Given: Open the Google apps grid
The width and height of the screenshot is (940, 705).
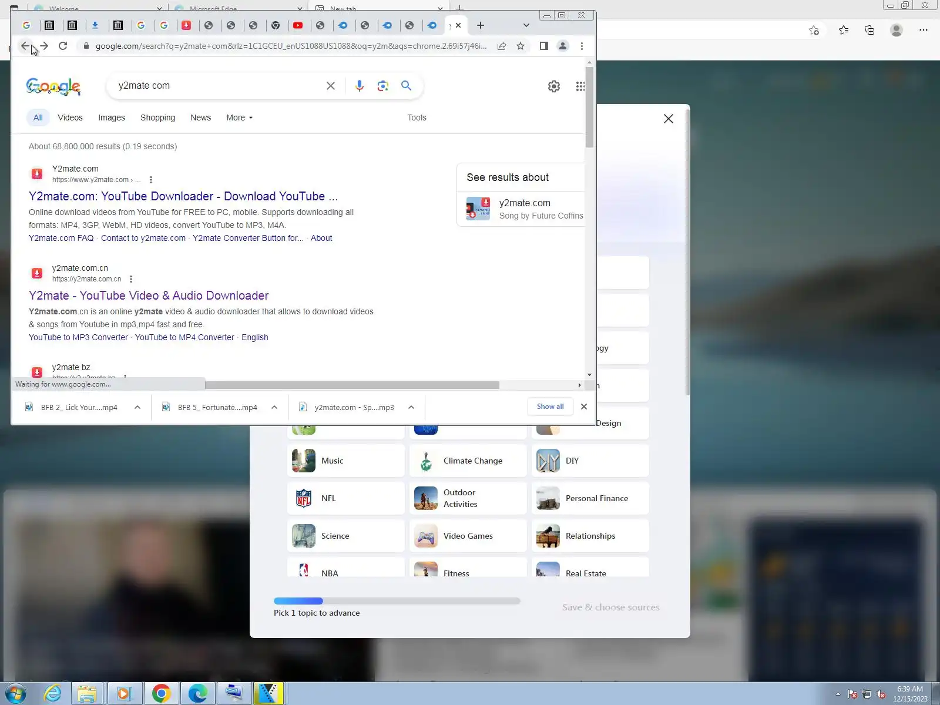Looking at the screenshot, I should click(580, 86).
